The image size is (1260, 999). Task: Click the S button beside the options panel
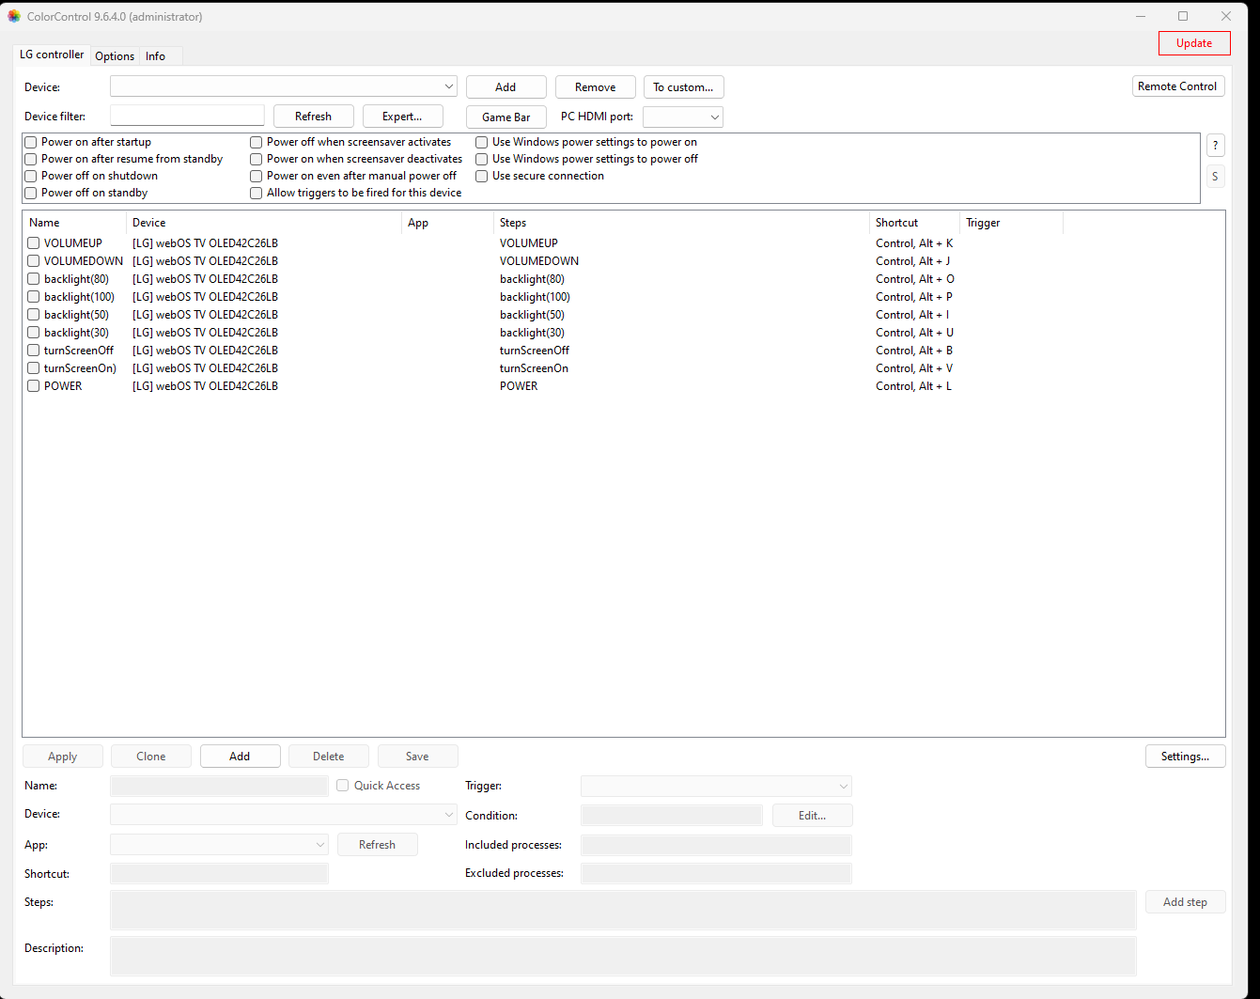[1215, 176]
